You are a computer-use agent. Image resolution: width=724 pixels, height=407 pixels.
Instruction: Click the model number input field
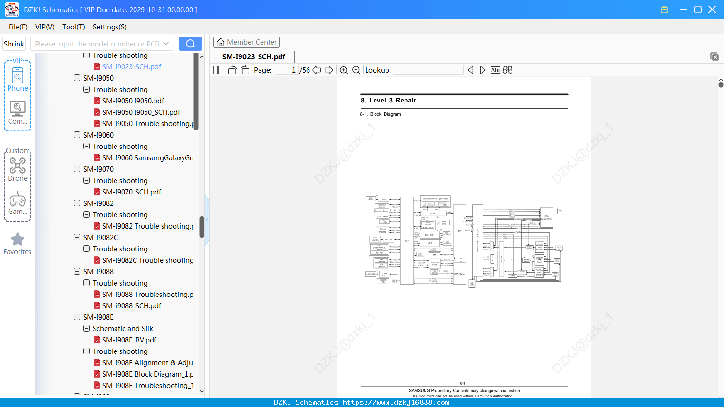click(x=97, y=44)
